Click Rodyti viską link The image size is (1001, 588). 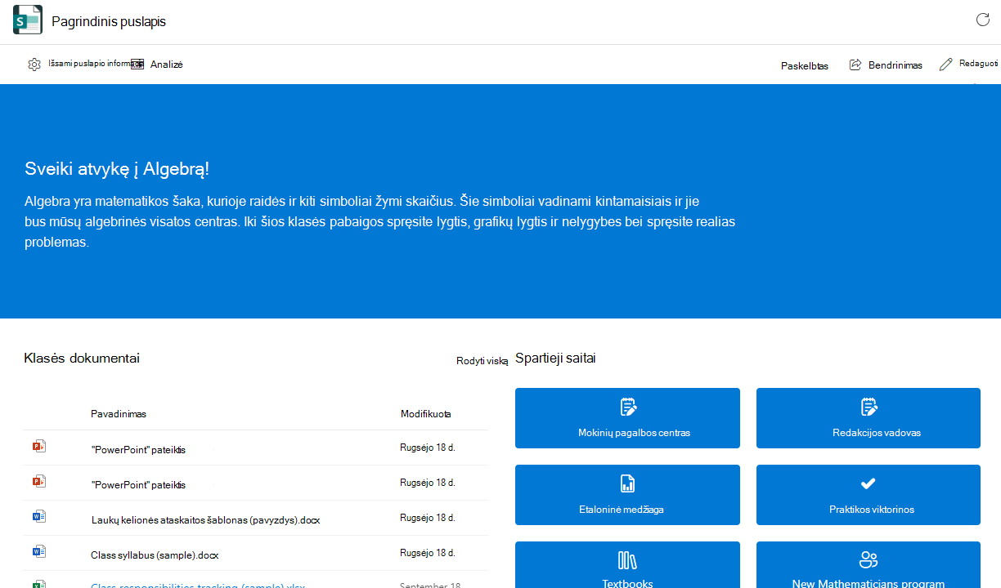pyautogui.click(x=483, y=360)
